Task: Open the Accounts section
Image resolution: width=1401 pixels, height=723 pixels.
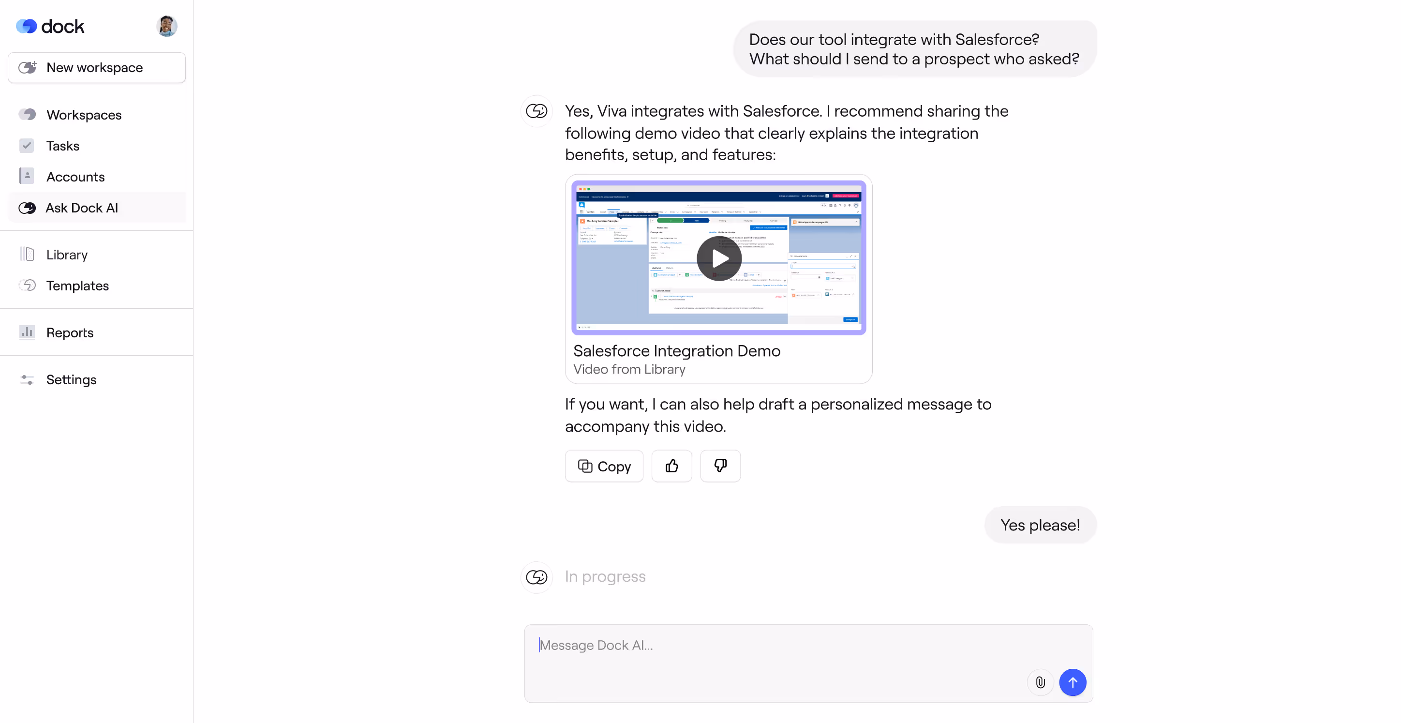Action: [75, 177]
